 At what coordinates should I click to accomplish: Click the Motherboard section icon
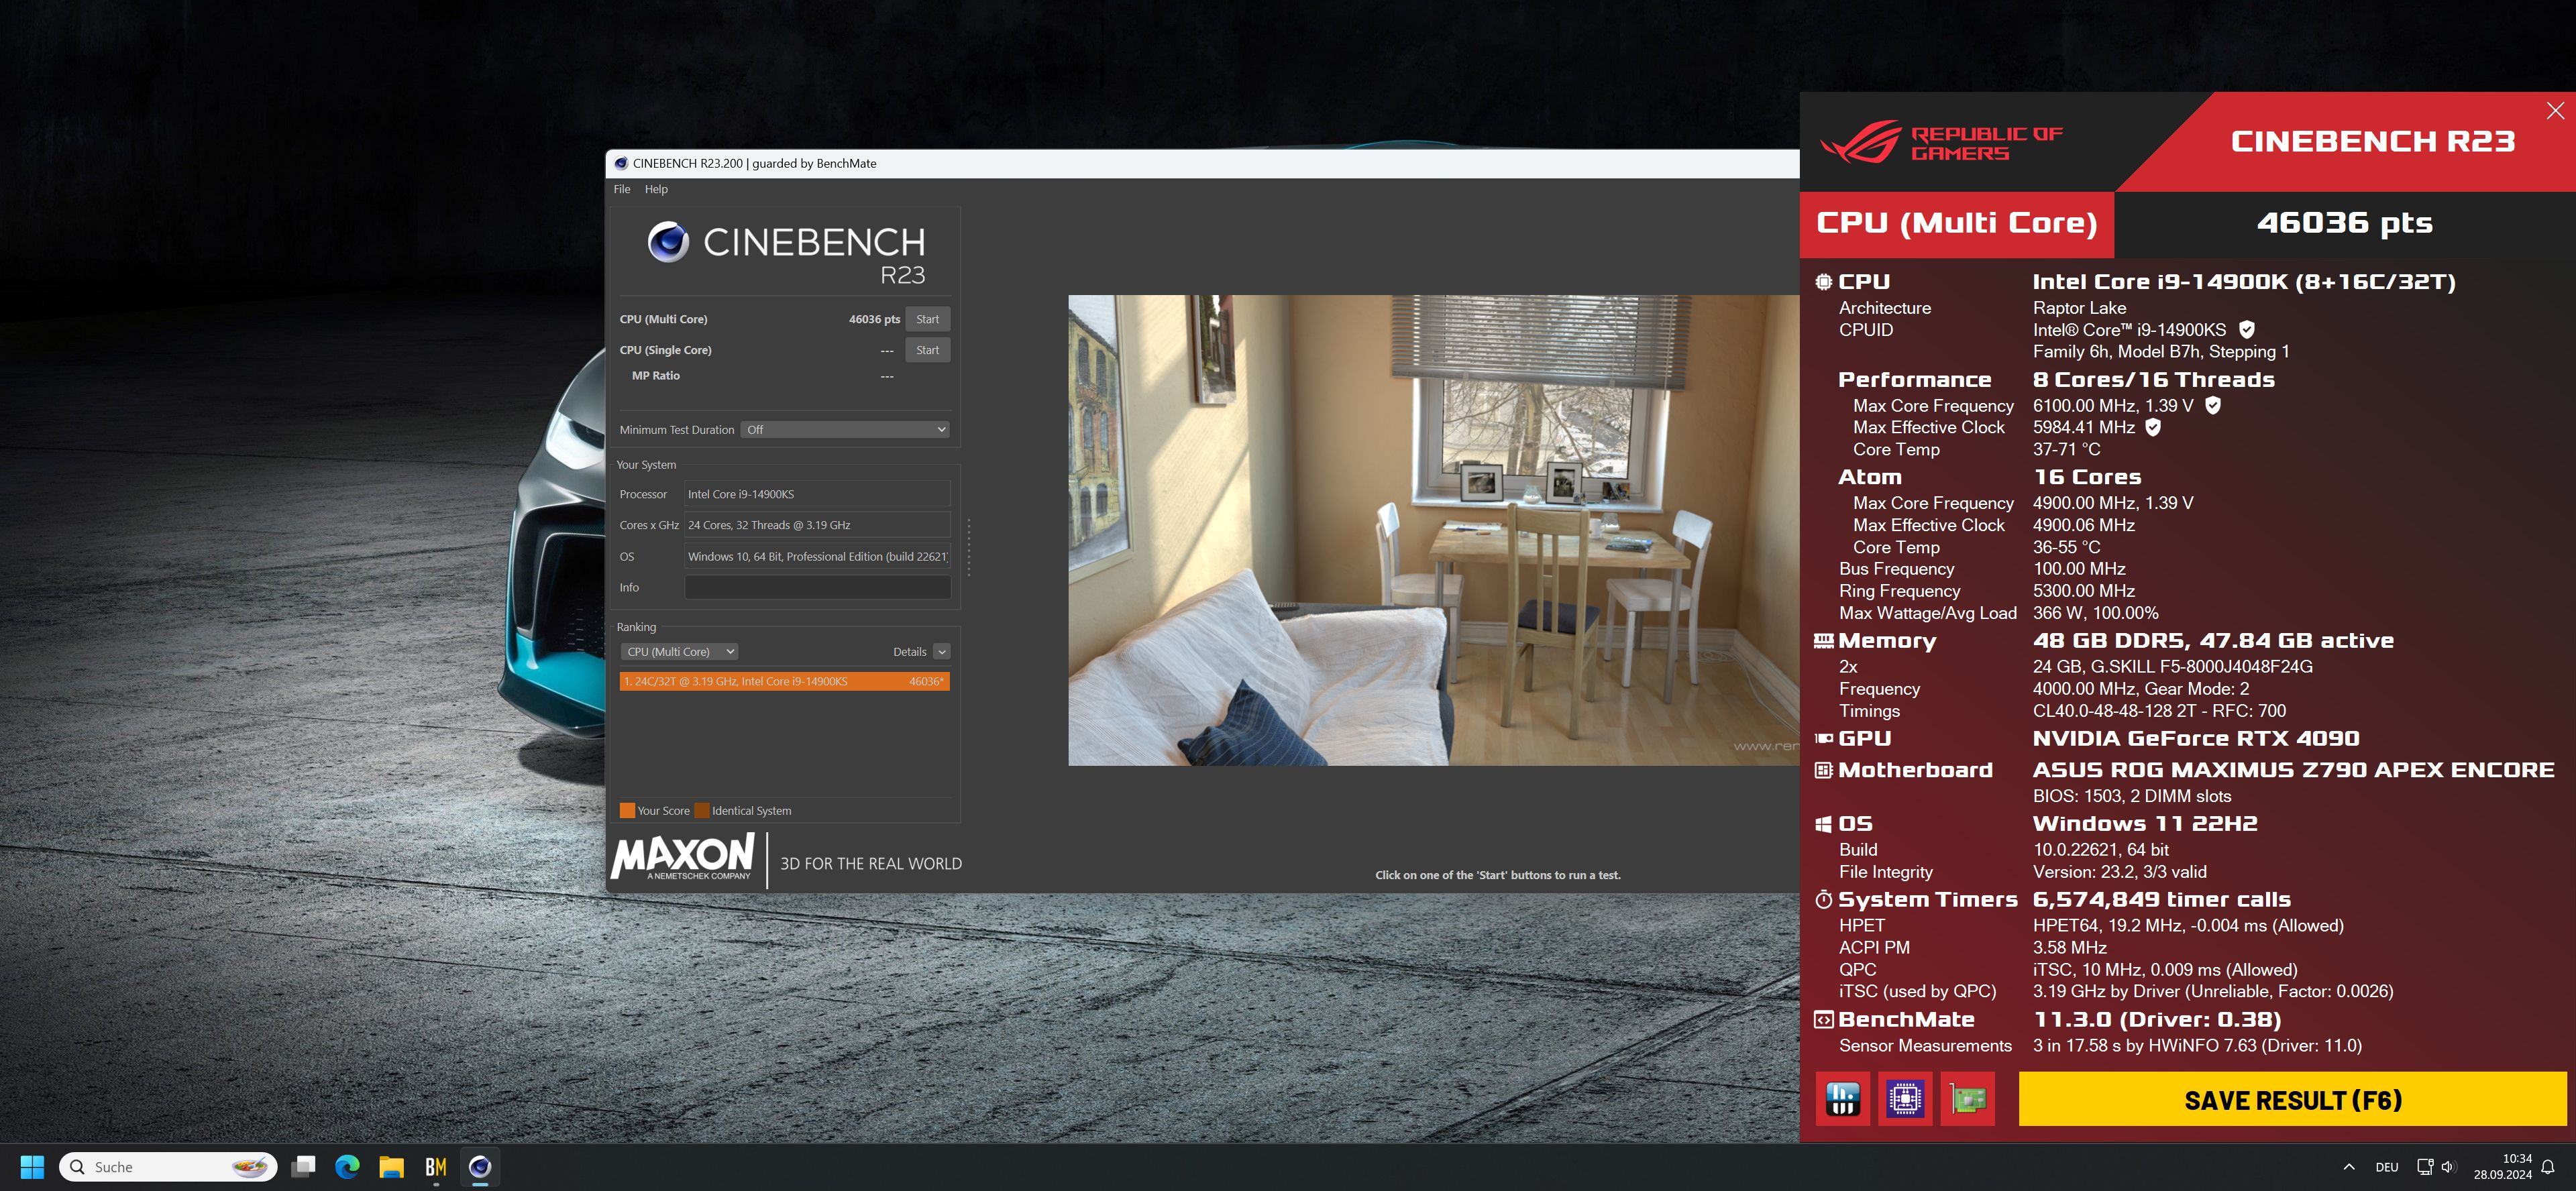pos(1824,770)
